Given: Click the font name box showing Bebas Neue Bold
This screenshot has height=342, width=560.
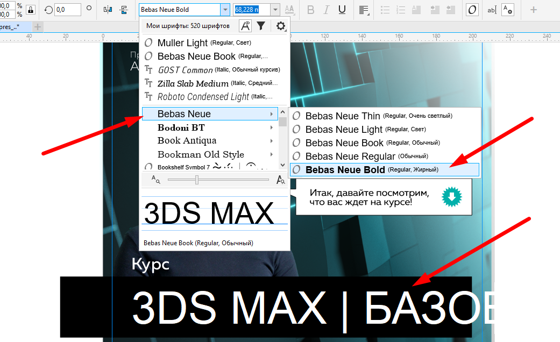Looking at the screenshot, I should click(180, 10).
